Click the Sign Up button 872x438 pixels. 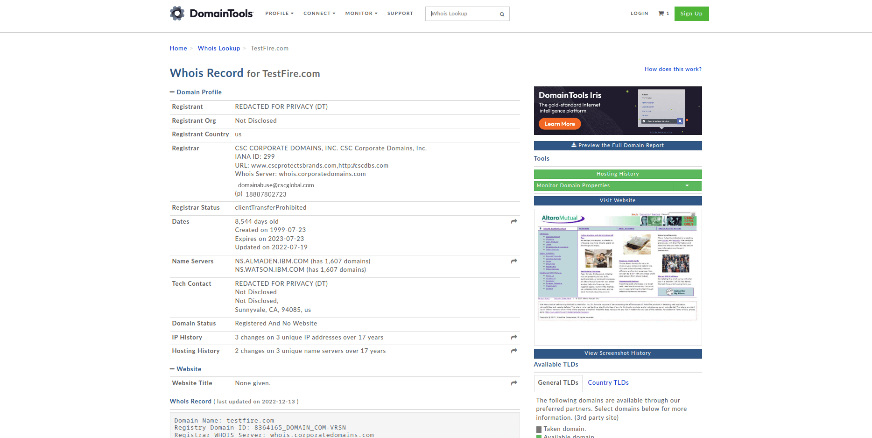[x=691, y=14]
